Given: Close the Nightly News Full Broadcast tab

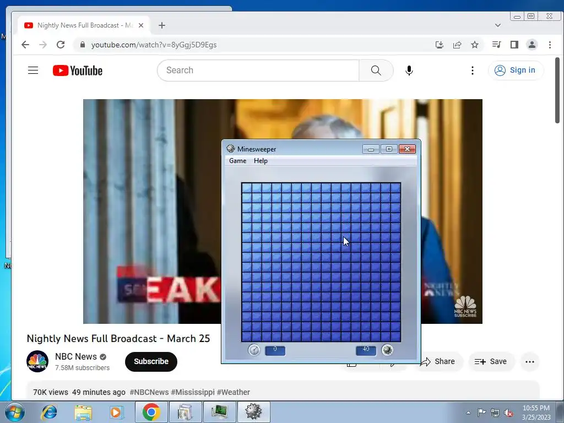Looking at the screenshot, I should [141, 25].
